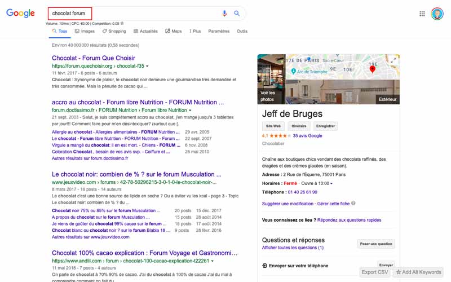Viewport: 451px width, 282px height.
Task: Open Afficher toutes les questions (1)
Action: [293, 248]
